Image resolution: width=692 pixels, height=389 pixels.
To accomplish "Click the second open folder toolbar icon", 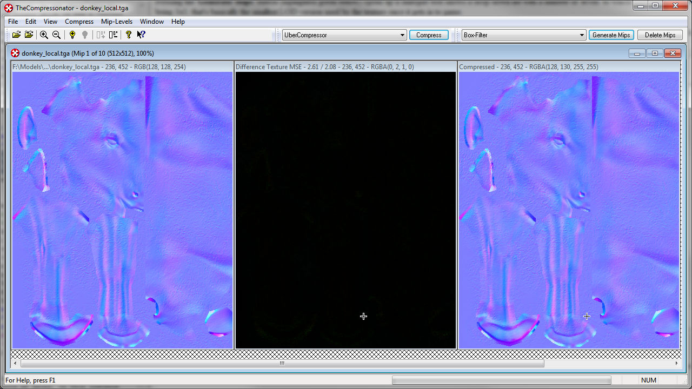I will tap(29, 35).
